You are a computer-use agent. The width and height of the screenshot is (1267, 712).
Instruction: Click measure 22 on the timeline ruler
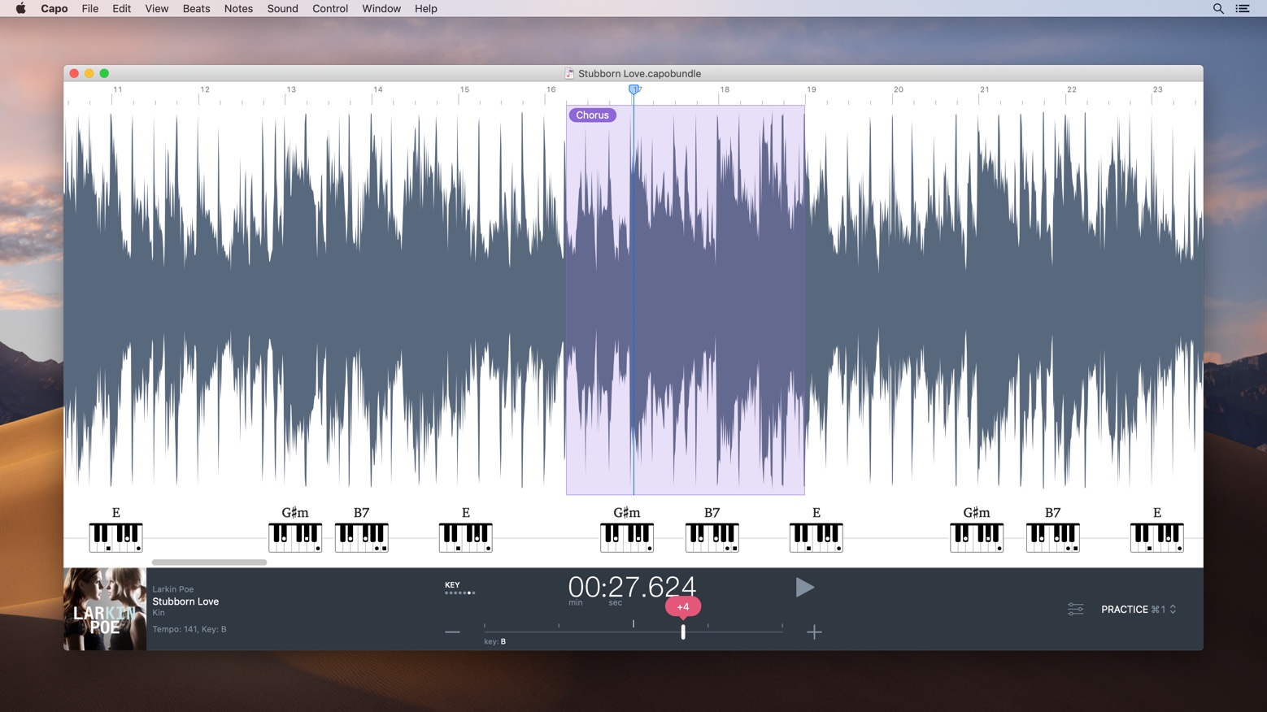(x=1072, y=89)
